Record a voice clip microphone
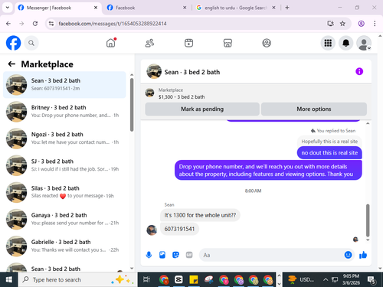Screen dimensions: 383x287 (149, 255)
